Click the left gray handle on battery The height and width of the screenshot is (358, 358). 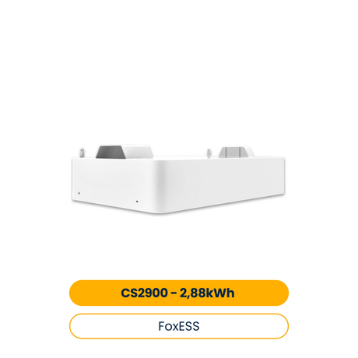[124, 152]
